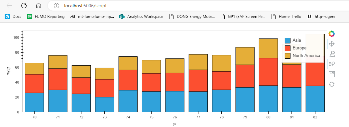
Task: Open the GP1 SAP Screen bookmark
Action: coord(243,17)
